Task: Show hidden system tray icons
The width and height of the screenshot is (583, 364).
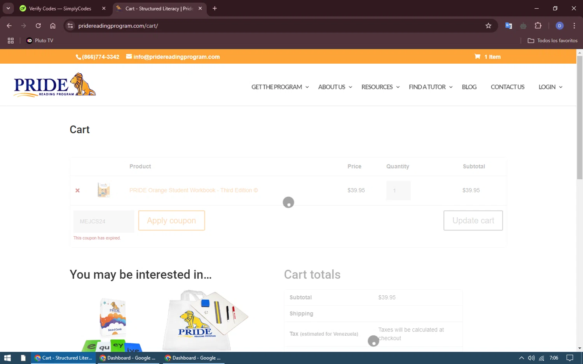Action: pyautogui.click(x=521, y=358)
